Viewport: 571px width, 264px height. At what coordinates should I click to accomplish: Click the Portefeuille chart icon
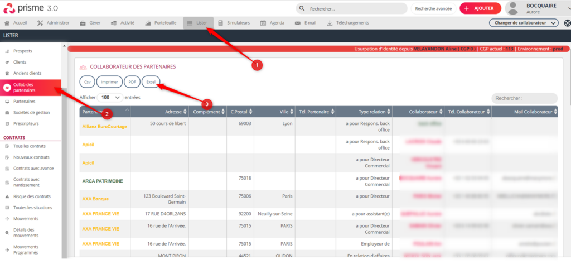pyautogui.click(x=148, y=23)
